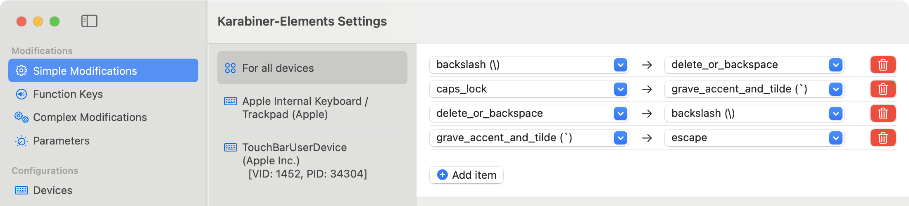909x206 pixels.
Task: Remove the caps_lock mapping via trash icon
Action: (883, 89)
